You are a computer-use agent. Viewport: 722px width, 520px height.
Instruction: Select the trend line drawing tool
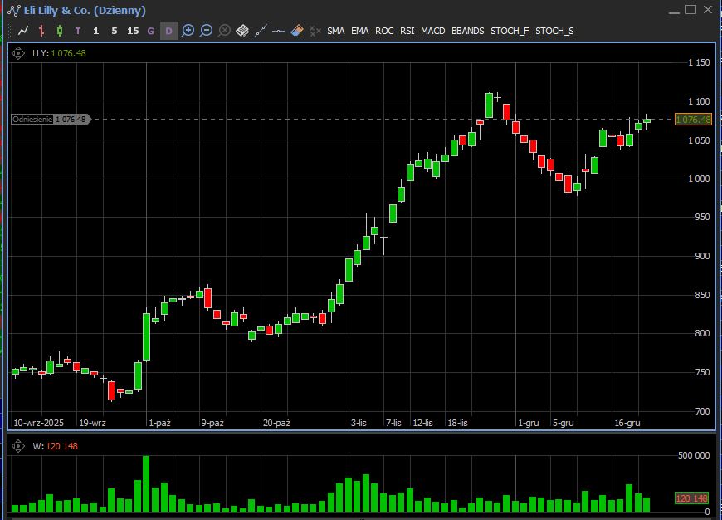point(261,31)
